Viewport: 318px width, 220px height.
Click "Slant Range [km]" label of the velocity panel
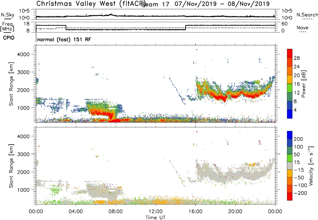[11, 166]
